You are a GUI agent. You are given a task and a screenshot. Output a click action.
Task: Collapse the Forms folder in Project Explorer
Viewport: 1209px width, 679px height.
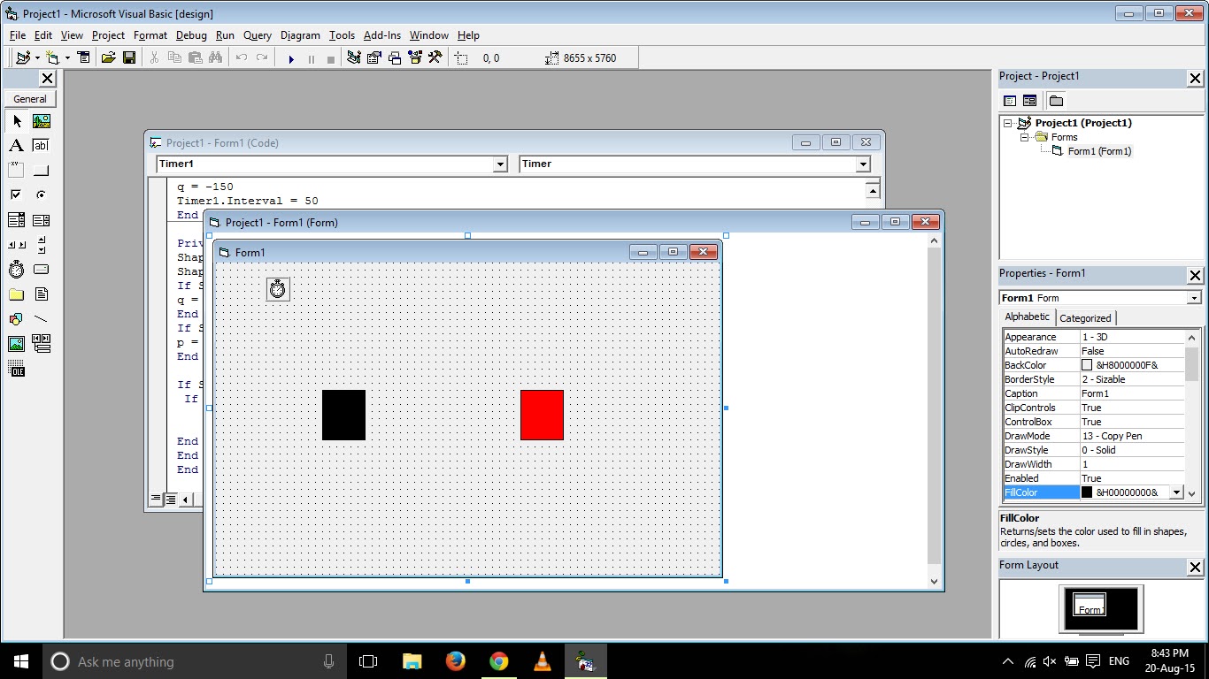(1024, 137)
